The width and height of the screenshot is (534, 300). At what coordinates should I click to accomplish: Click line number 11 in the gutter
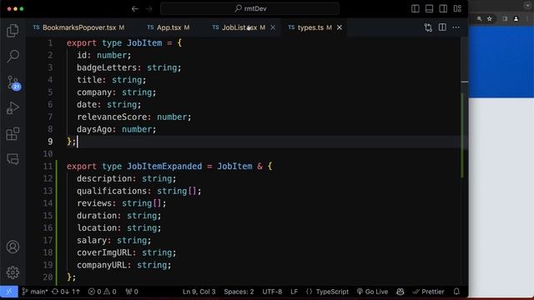(48, 167)
